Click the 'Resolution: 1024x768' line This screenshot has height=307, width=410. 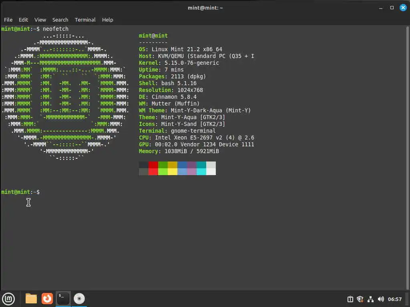[x=171, y=90]
